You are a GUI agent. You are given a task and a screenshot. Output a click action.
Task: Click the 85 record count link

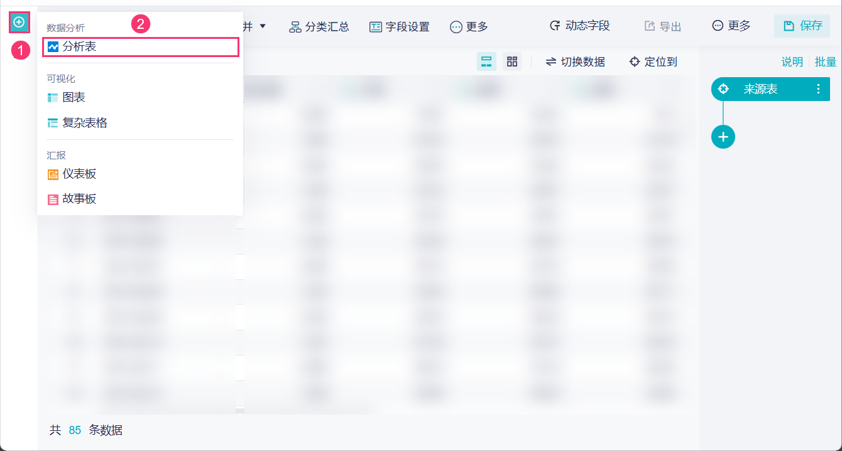point(74,430)
